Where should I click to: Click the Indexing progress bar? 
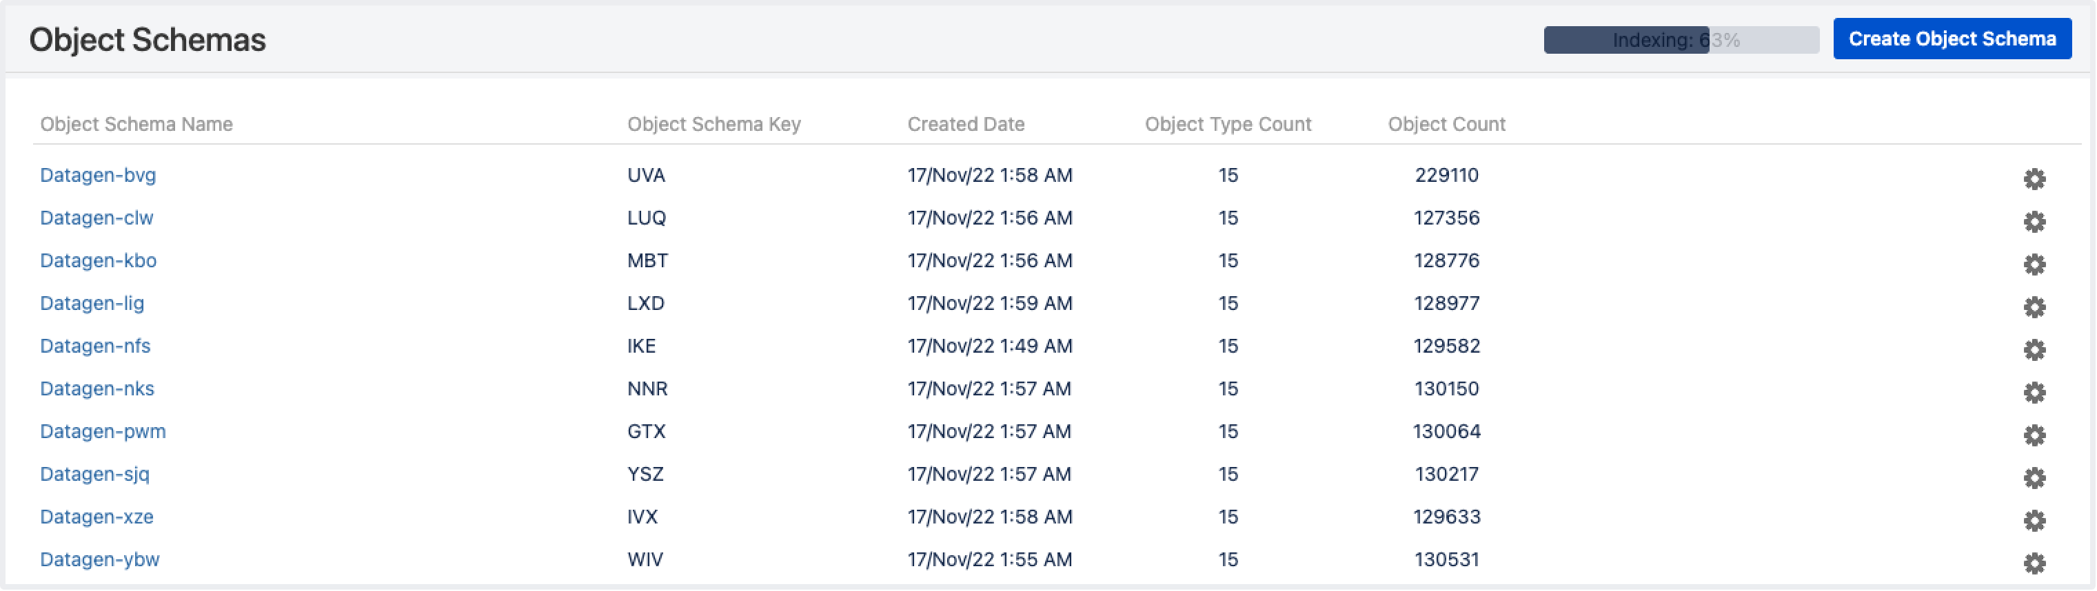click(1680, 40)
